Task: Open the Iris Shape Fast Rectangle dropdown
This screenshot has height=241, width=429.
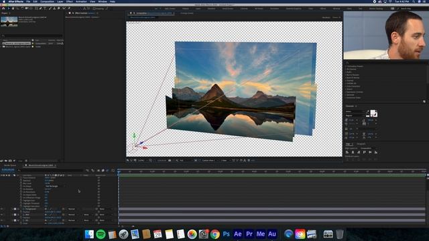Action: pyautogui.click(x=56, y=186)
